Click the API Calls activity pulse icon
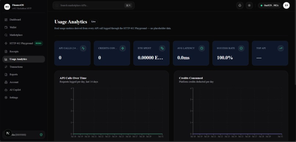296x142 pixels. (x=83, y=48)
